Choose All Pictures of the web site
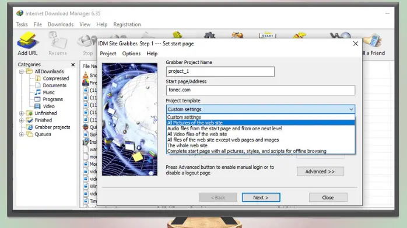 pyautogui.click(x=261, y=123)
